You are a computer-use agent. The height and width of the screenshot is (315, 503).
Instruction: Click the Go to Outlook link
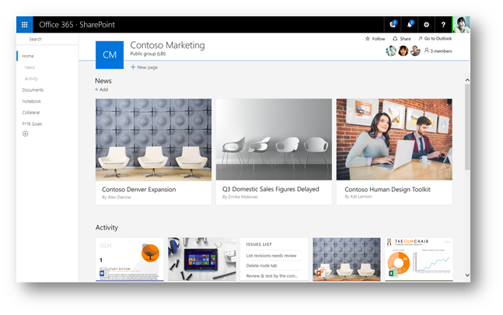point(435,38)
